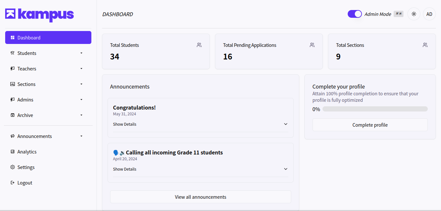This screenshot has height=211, width=441.
Task: Click the Archive box icon
Action: pyautogui.click(x=13, y=115)
